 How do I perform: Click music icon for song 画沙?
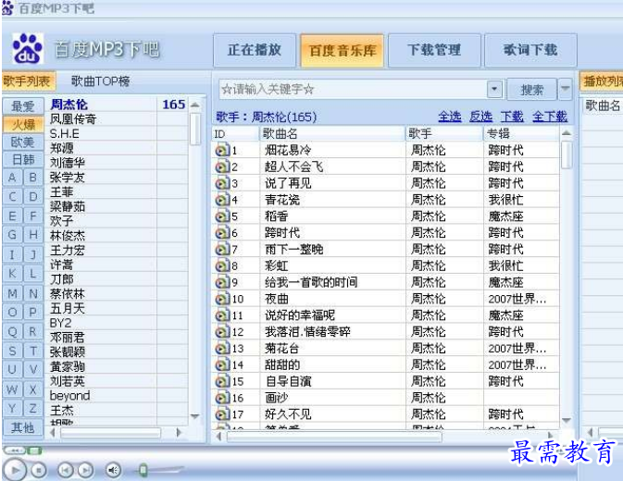[222, 398]
